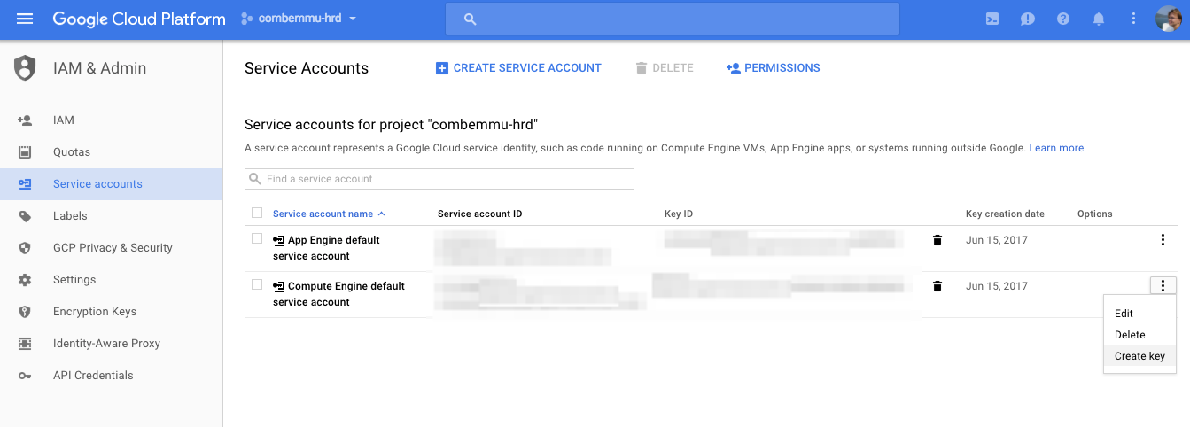Click the App Engine service account key icon
1190x427 pixels.
[x=279, y=240]
